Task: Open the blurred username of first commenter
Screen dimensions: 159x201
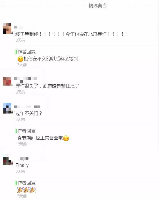Action: pyautogui.click(x=19, y=27)
